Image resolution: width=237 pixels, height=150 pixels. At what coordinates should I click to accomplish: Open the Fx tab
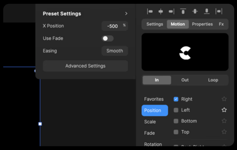point(221,24)
